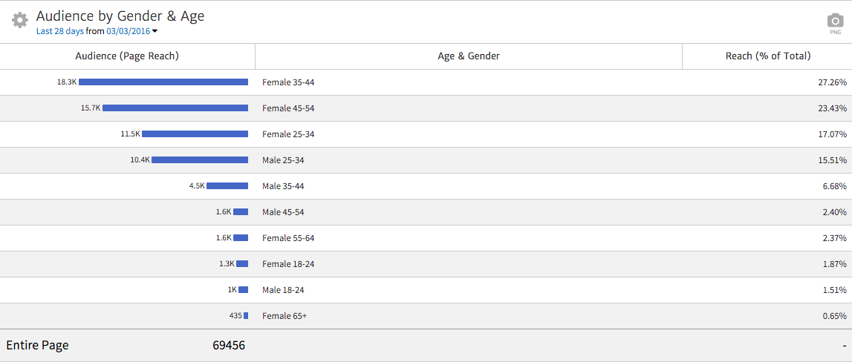Click the Audience by Gender & Age title

pos(120,16)
